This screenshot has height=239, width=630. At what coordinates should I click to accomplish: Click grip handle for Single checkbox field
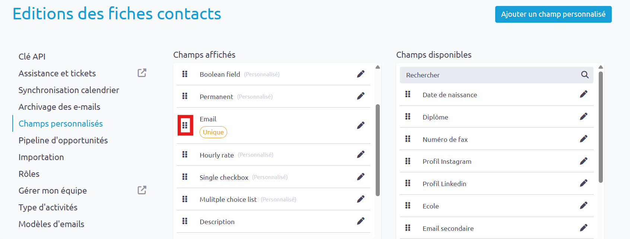click(x=185, y=177)
